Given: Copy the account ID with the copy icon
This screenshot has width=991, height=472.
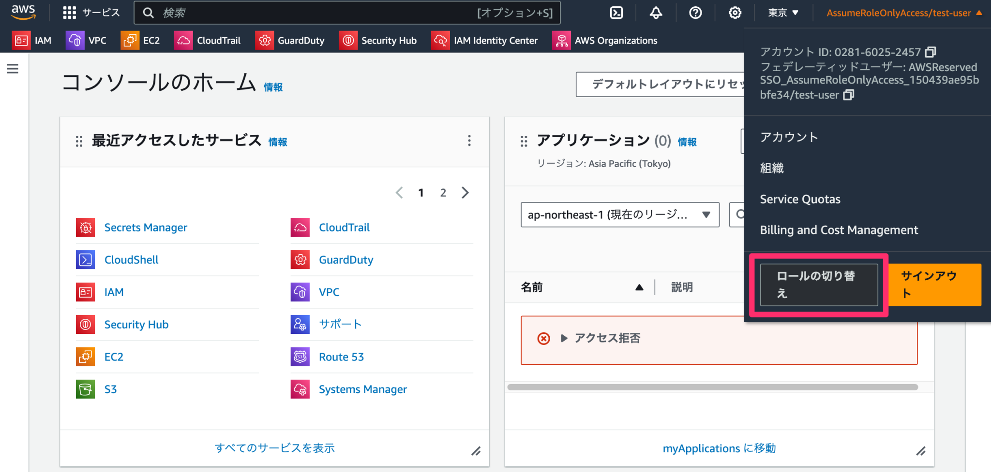Looking at the screenshot, I should [x=930, y=52].
